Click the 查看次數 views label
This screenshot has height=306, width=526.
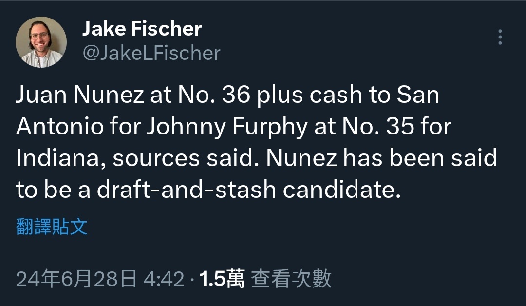[291, 279]
